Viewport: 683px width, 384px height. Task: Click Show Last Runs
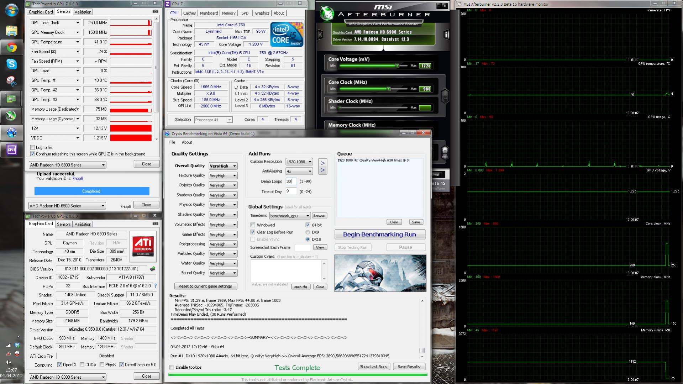[x=373, y=367]
